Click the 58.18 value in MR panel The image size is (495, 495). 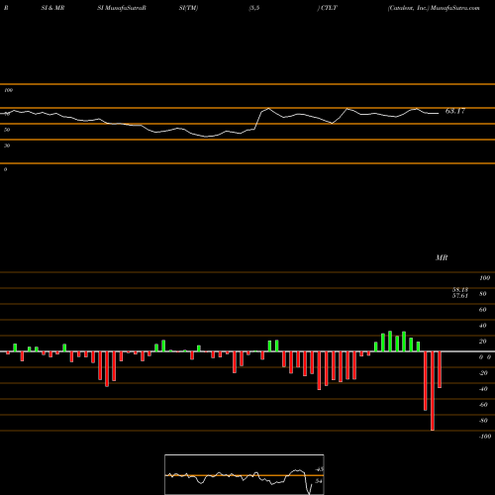(460, 290)
